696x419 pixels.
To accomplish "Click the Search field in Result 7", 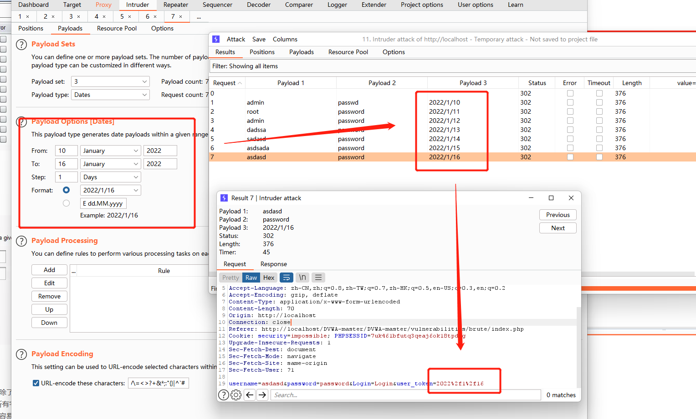I will [x=405, y=395].
